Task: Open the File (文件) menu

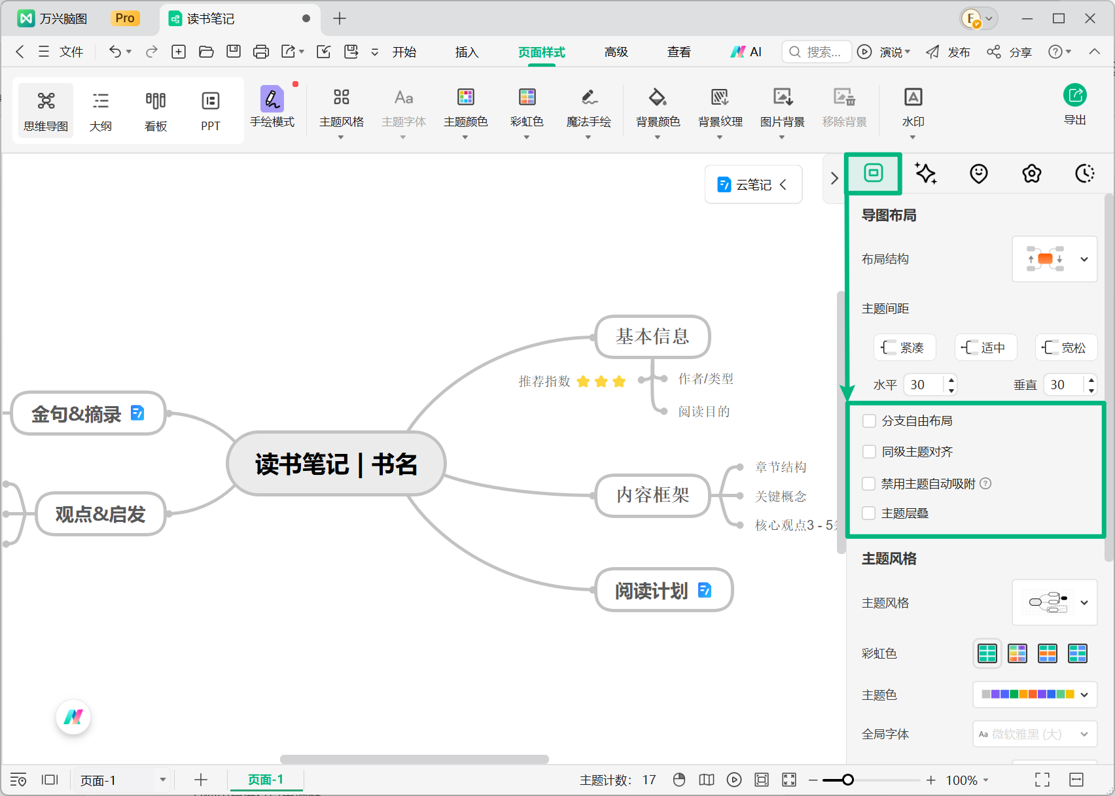Action: (62, 52)
